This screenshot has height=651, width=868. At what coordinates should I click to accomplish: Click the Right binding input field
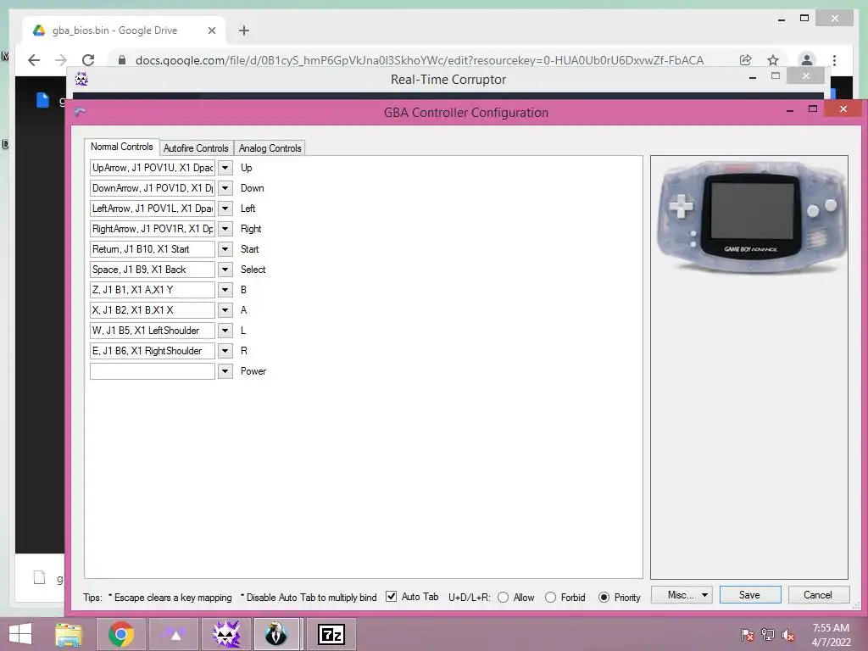153,229
